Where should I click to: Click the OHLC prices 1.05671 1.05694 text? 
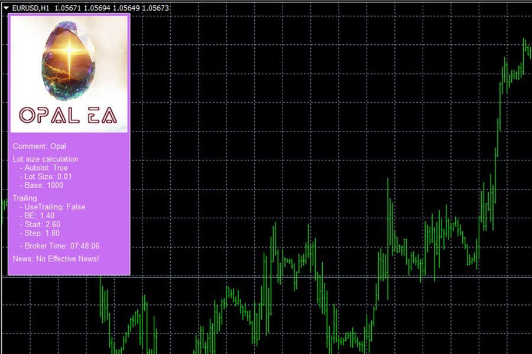[112, 8]
